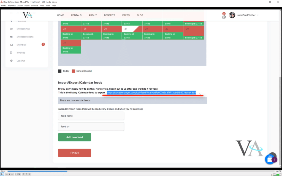Image resolution: width=282 pixels, height=176 pixels.
Task: Open the Subtitle menu
Action: pos(34,5)
